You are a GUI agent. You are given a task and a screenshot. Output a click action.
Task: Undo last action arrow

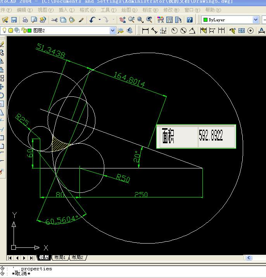92,20
